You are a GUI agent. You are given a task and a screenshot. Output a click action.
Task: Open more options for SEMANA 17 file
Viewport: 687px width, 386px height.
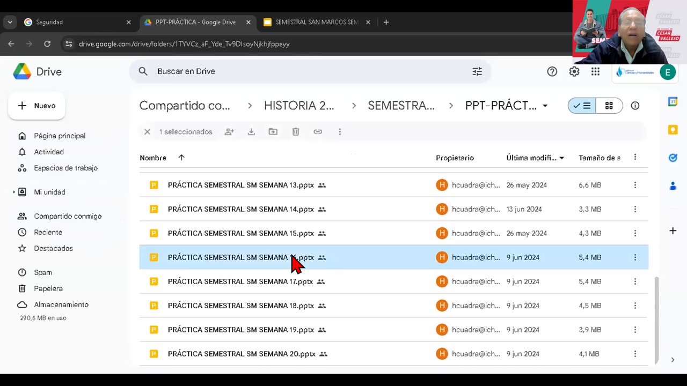coord(635,281)
